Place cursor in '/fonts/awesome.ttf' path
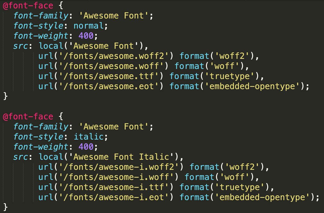The image size is (324, 213). [109, 76]
